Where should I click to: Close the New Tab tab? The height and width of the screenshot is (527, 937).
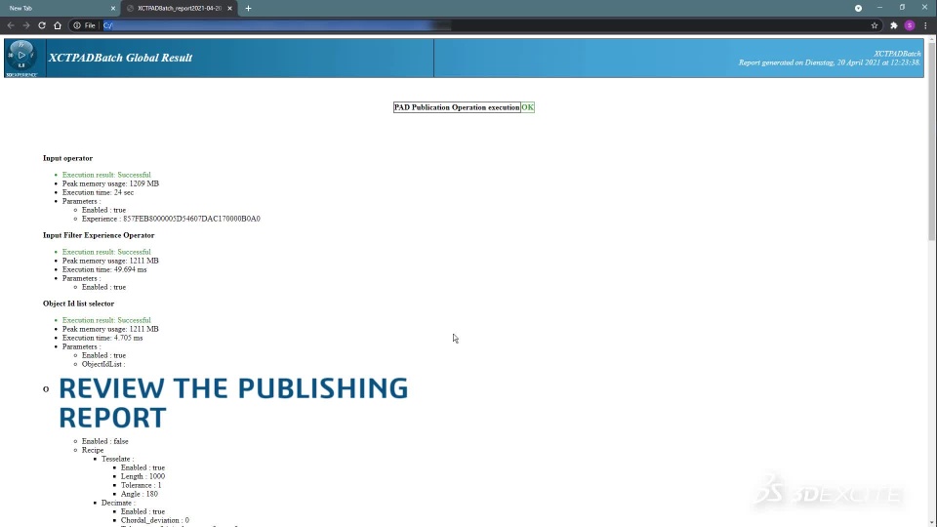pyautogui.click(x=113, y=9)
